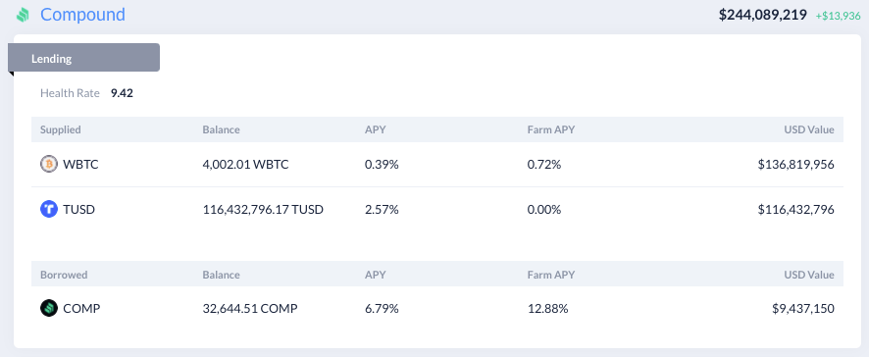Open the Compound protocol title link

(x=82, y=15)
